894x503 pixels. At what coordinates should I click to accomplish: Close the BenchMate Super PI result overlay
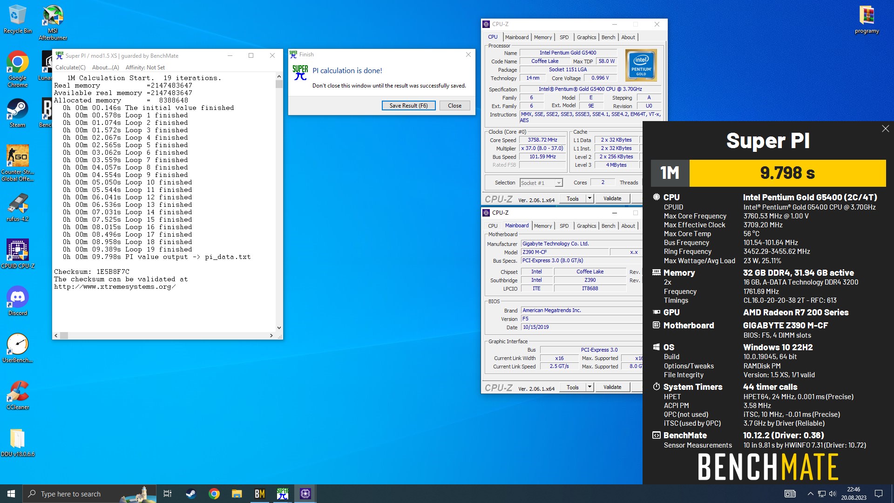click(x=885, y=129)
